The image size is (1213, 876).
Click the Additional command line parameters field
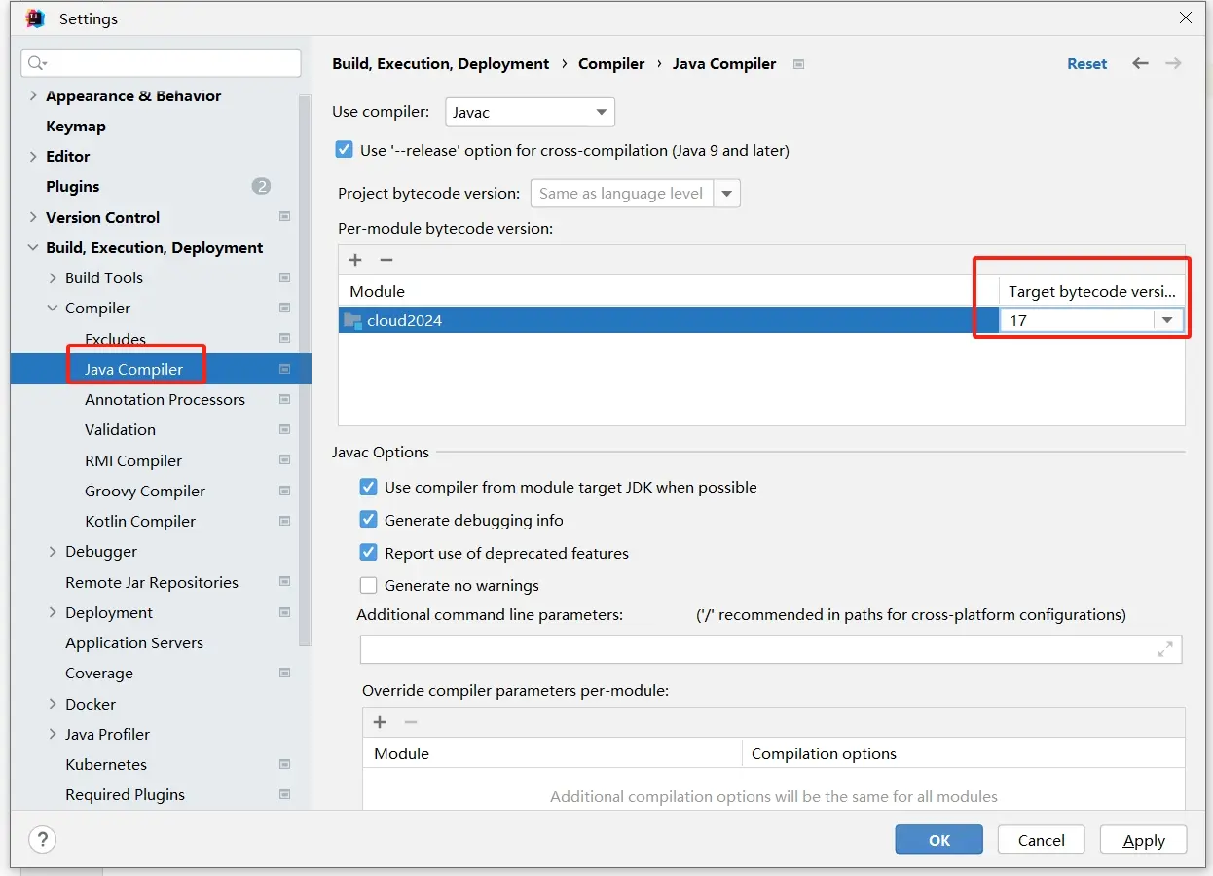tap(759, 649)
